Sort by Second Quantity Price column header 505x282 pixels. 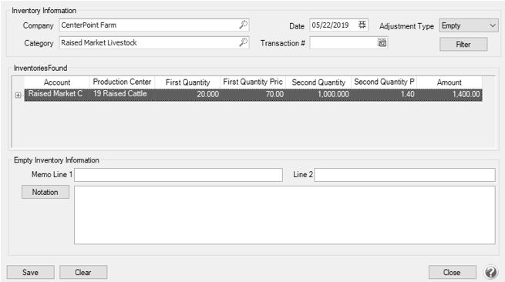[384, 82]
